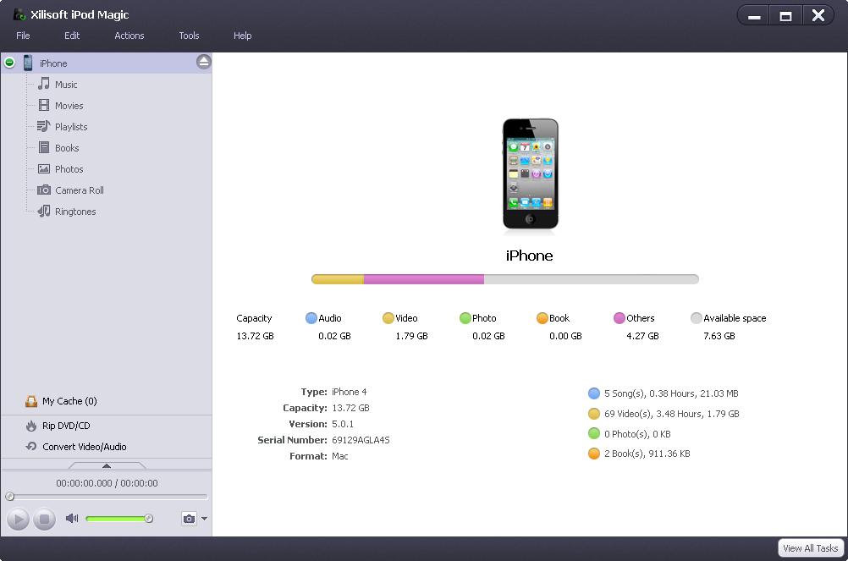
Task: Open the Playlists category
Action: 71,127
